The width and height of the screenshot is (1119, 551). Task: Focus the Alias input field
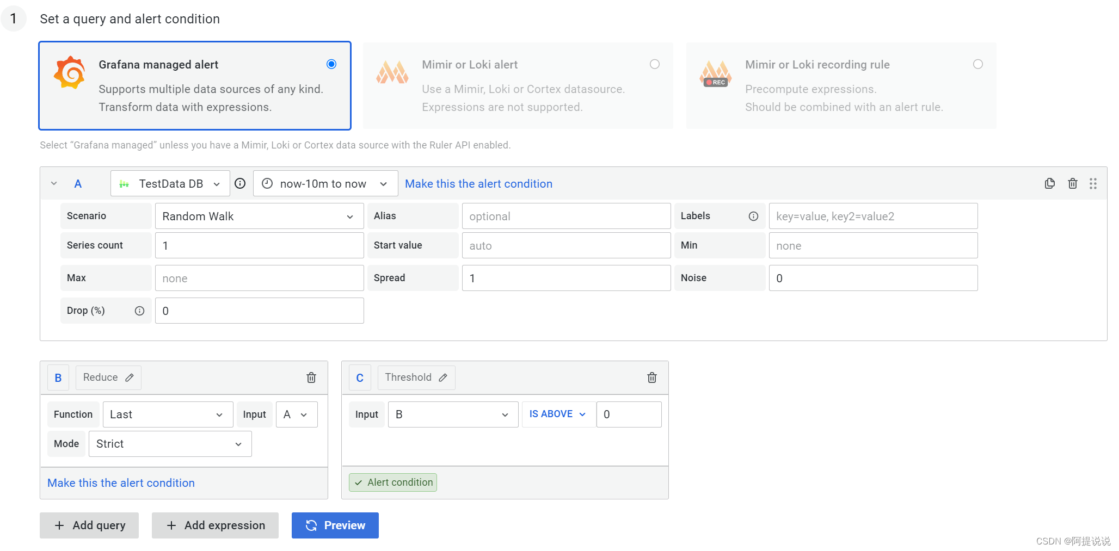click(566, 216)
